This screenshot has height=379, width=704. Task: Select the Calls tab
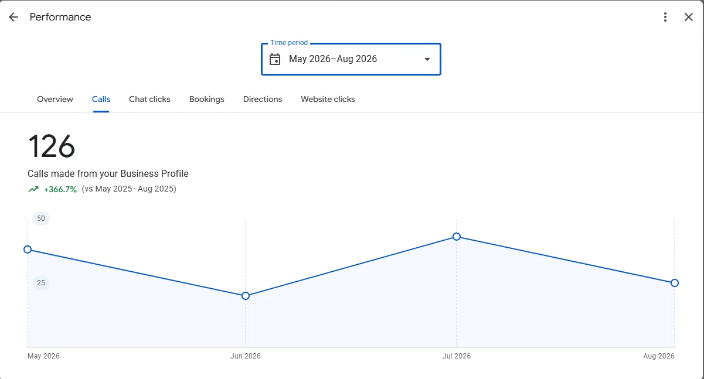[101, 99]
